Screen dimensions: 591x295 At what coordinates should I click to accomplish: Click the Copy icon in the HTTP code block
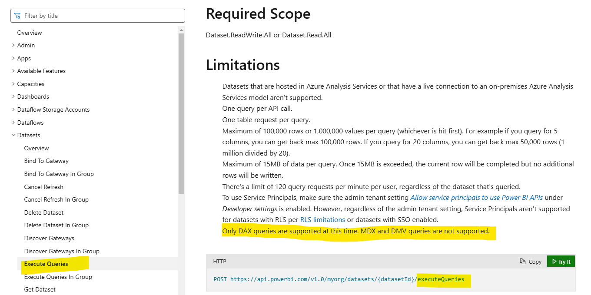click(x=523, y=262)
